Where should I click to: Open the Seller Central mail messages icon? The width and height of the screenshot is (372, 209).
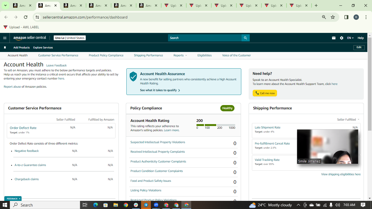coord(334,38)
